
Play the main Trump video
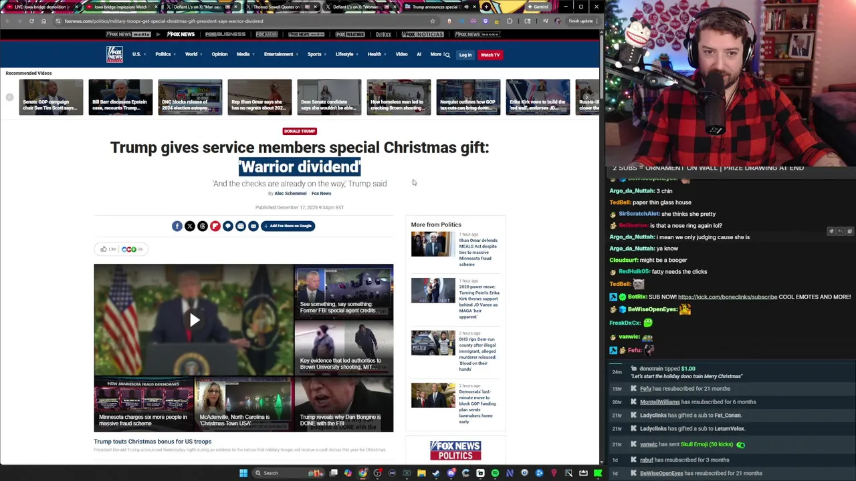pyautogui.click(x=194, y=320)
